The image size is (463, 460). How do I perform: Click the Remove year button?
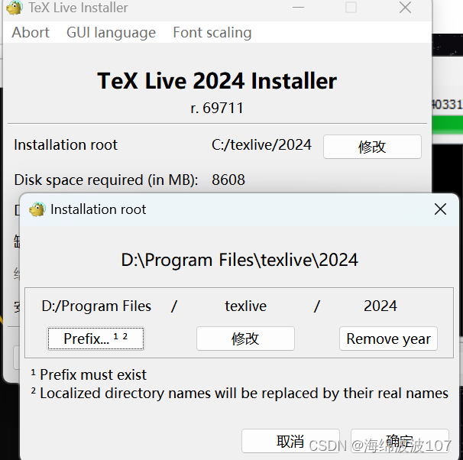(388, 339)
